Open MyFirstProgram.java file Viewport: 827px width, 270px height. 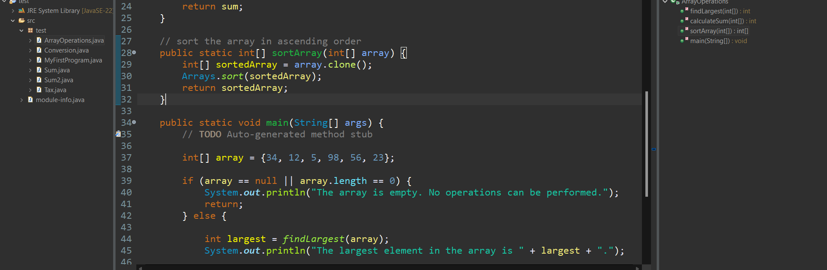click(73, 60)
